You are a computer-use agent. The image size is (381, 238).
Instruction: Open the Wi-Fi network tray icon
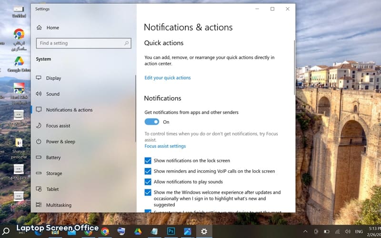[337, 231]
